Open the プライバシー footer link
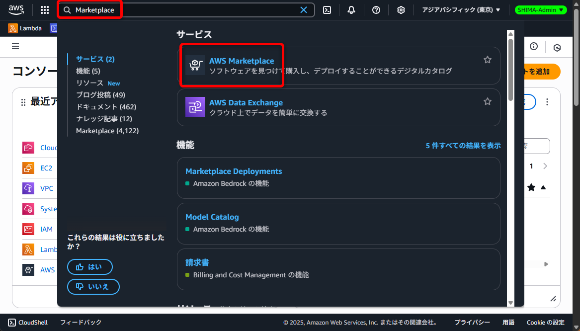Image resolution: width=580 pixels, height=331 pixels. coord(472,323)
